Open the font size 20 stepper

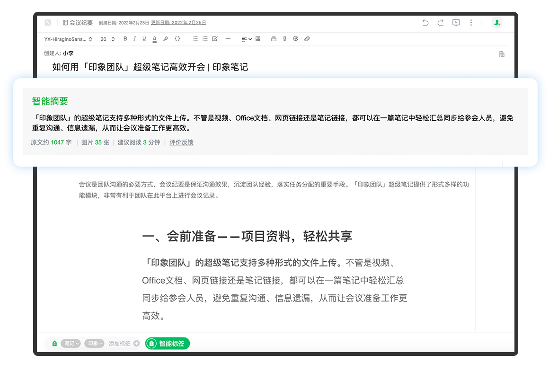pos(107,39)
